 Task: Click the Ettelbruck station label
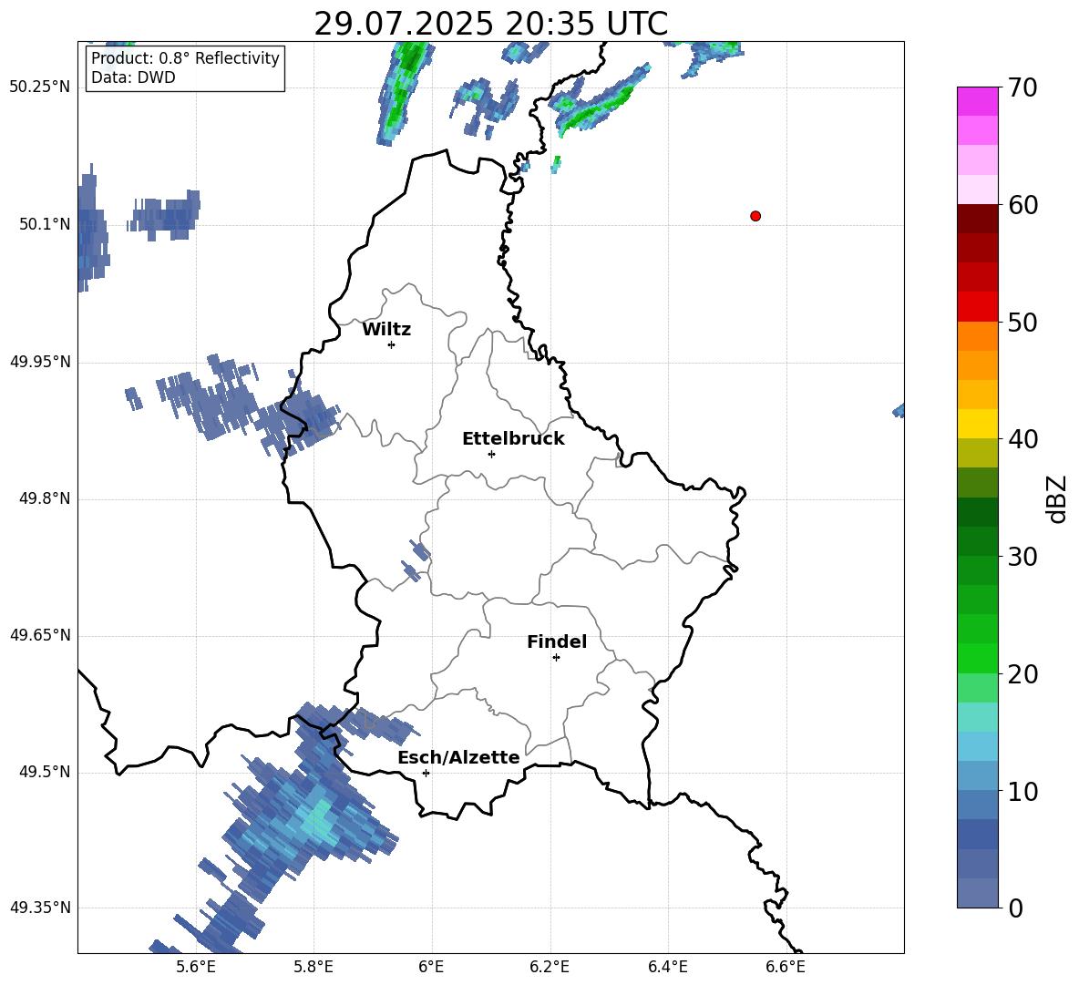tap(513, 439)
